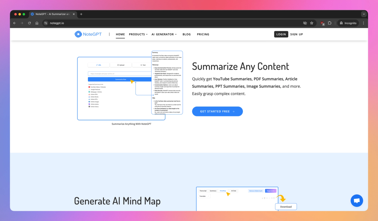Click the Incognito profile button
The height and width of the screenshot is (221, 378).
(x=348, y=23)
